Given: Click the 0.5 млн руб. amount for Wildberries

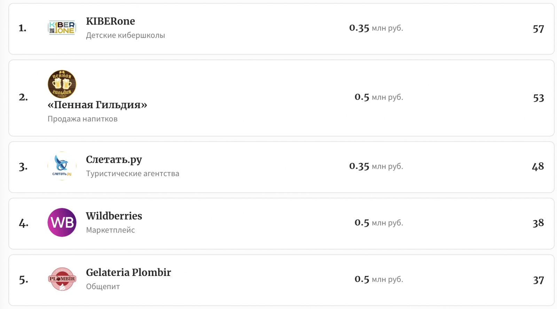Looking at the screenshot, I should pos(379,223).
